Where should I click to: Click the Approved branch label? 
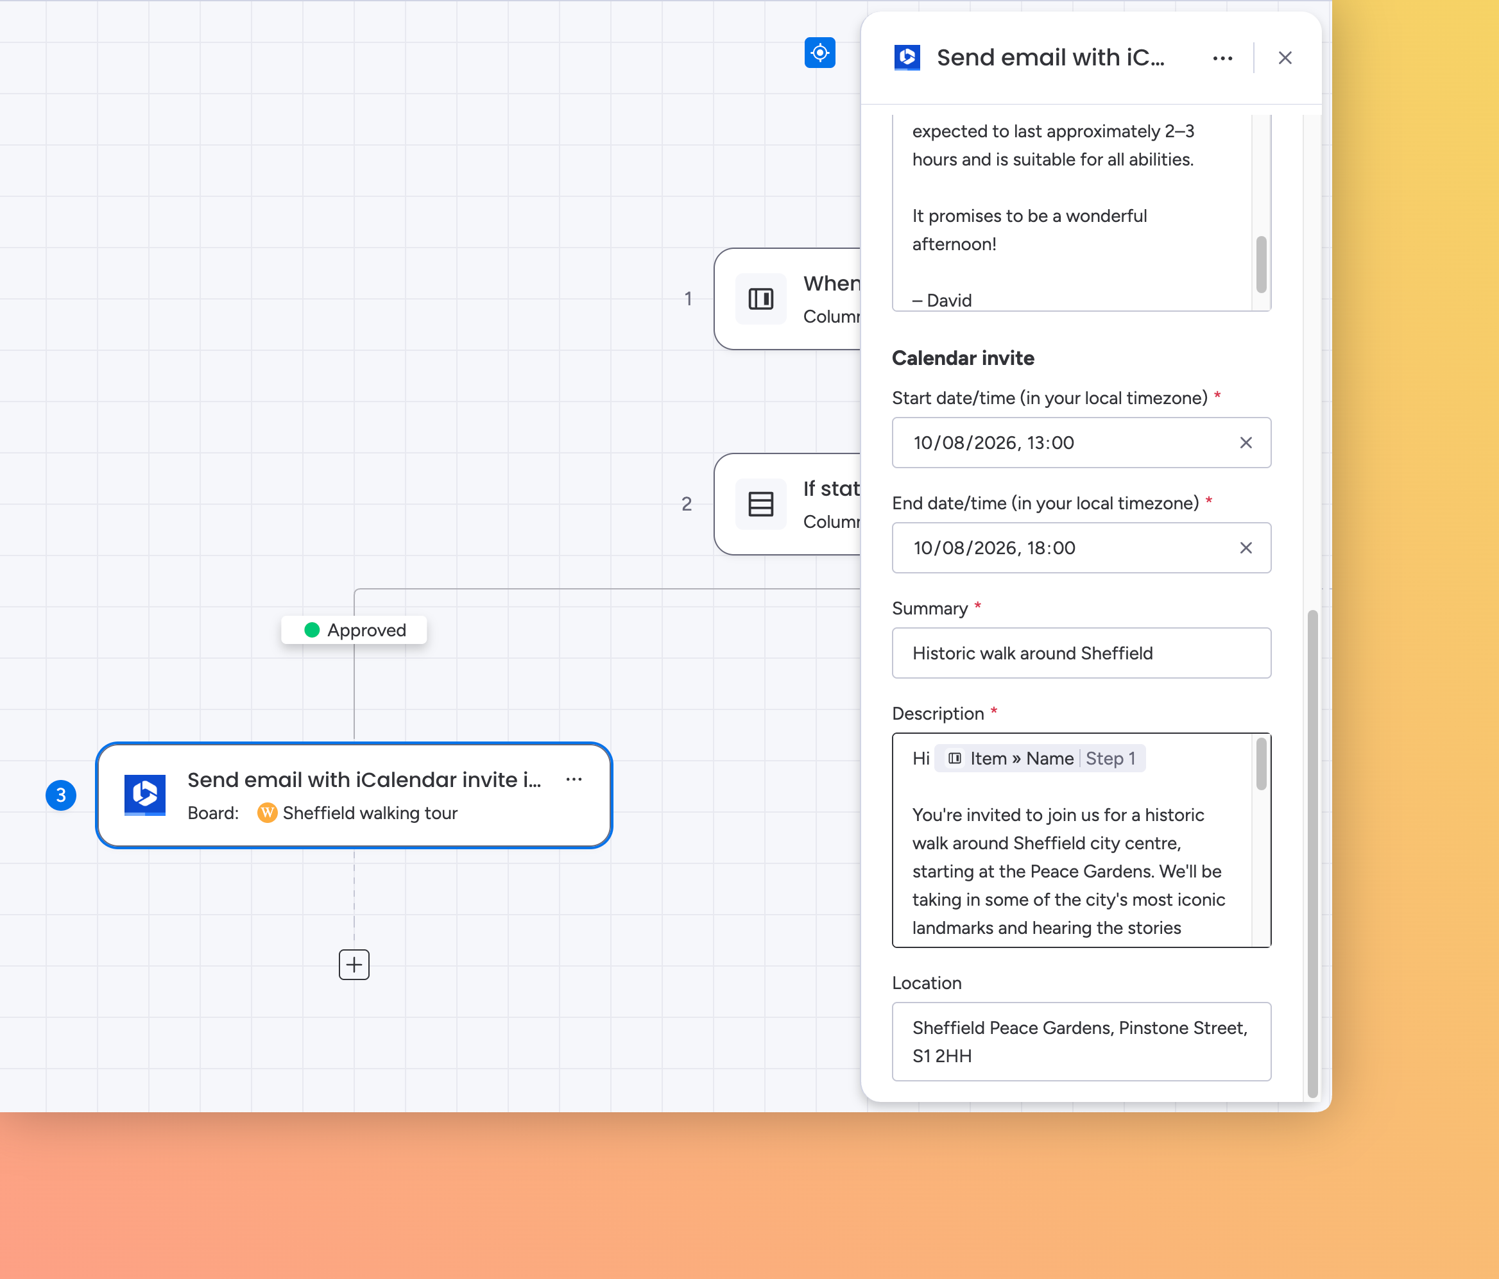pos(354,631)
